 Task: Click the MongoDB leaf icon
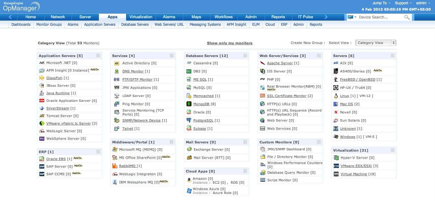point(189,104)
